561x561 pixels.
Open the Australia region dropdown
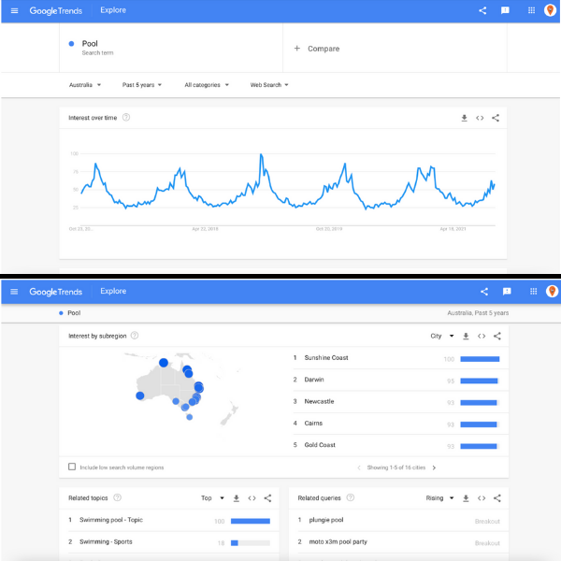click(x=85, y=85)
